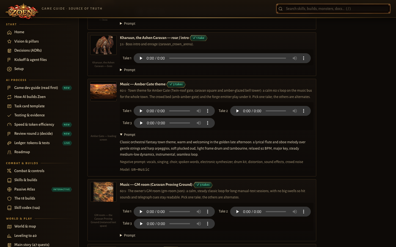This screenshot has height=247, width=396.
Task: Click the coins icon beside Ledger: tokens & tests
Action: click(9, 143)
